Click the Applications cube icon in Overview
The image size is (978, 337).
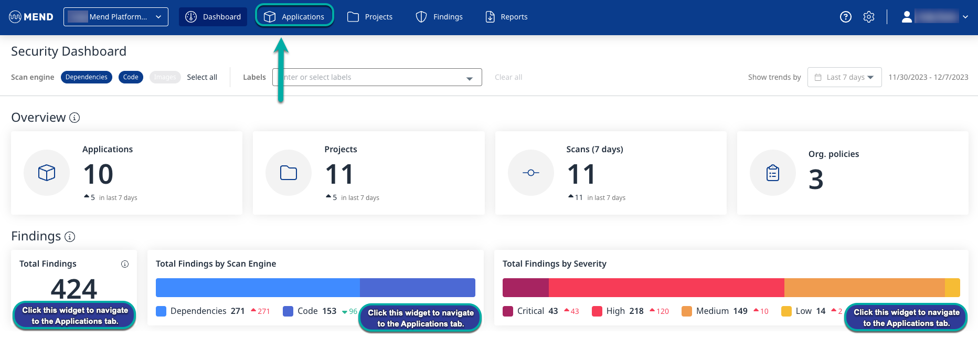pyautogui.click(x=47, y=173)
